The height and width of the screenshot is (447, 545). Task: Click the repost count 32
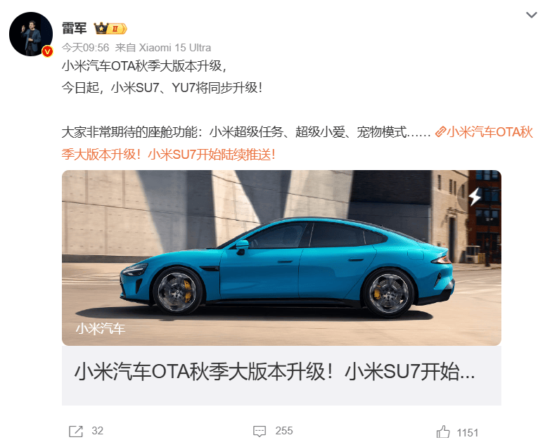pos(97,431)
